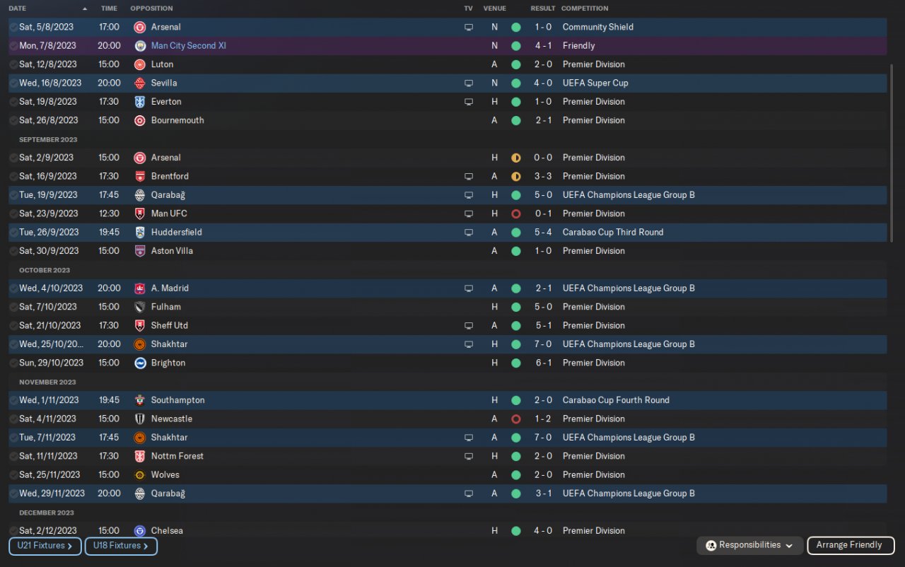Screen dimensions: 905x567
Task: Click the Huddersfield club badge icon
Action: tap(140, 232)
